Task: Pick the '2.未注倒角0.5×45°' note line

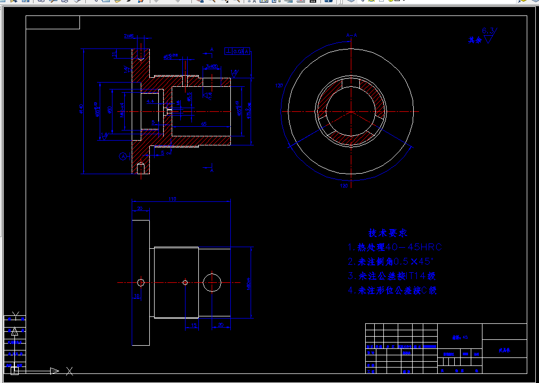Action: (390, 262)
